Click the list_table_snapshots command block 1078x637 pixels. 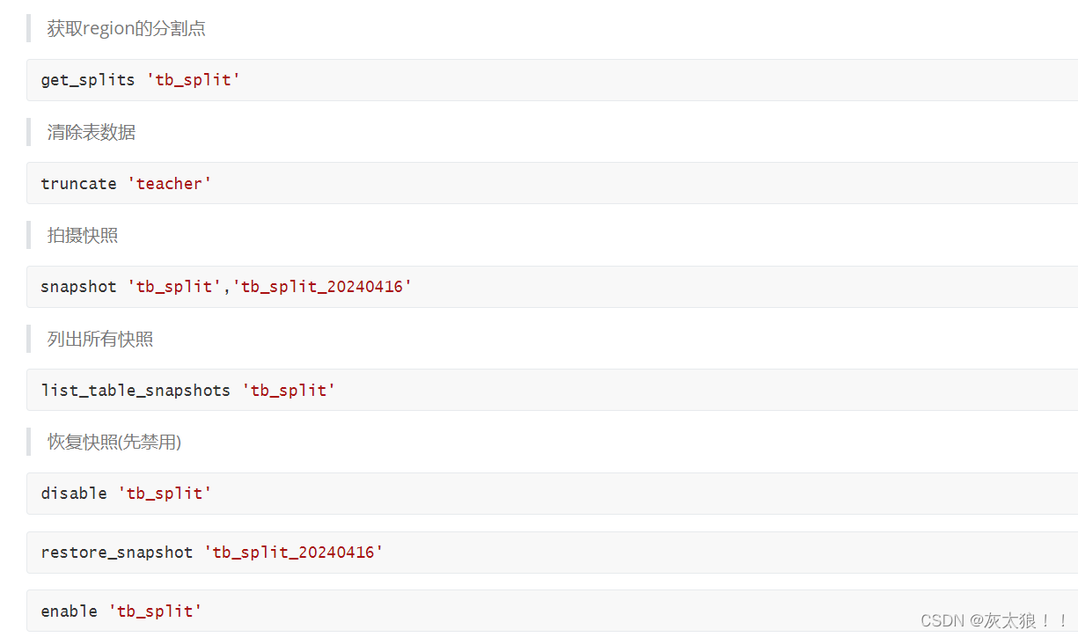tap(553, 390)
